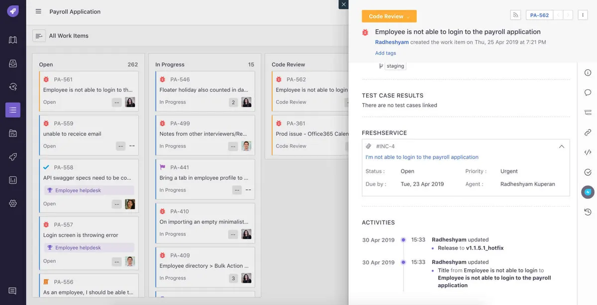Click story points badge 3 on PA-409
Screen dimensions: 597x305
(x=233, y=278)
